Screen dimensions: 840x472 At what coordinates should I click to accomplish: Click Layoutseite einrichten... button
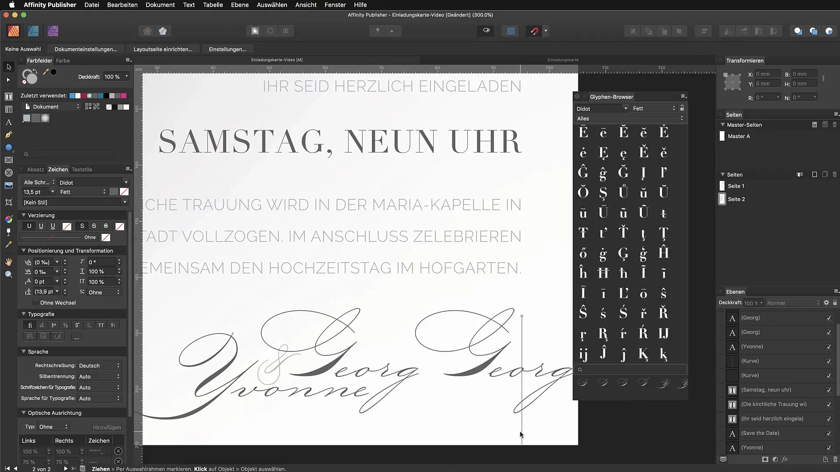point(163,49)
